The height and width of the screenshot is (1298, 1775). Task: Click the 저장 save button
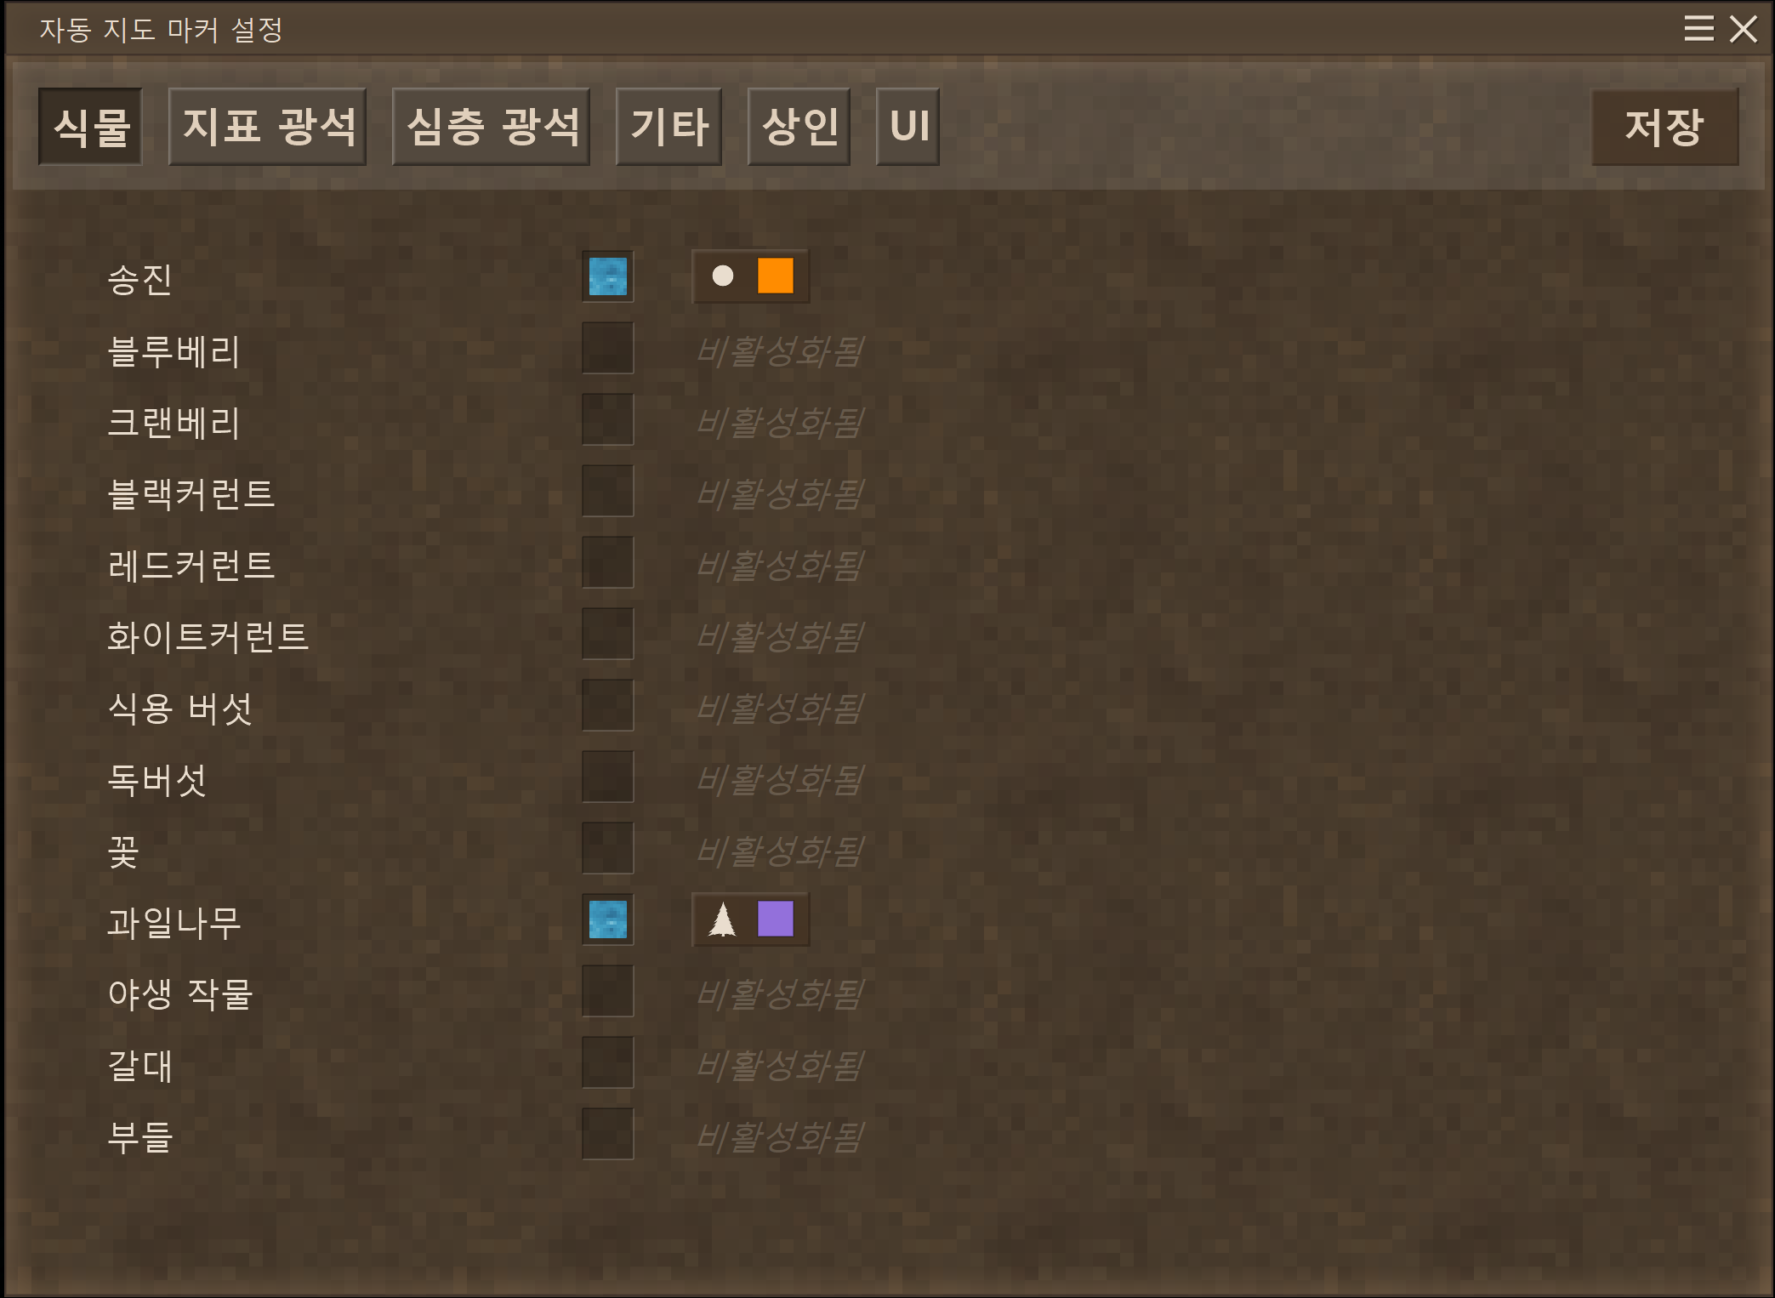tap(1665, 127)
